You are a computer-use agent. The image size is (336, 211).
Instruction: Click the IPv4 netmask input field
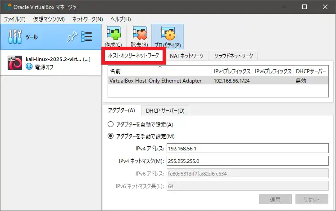pyautogui.click(x=248, y=161)
